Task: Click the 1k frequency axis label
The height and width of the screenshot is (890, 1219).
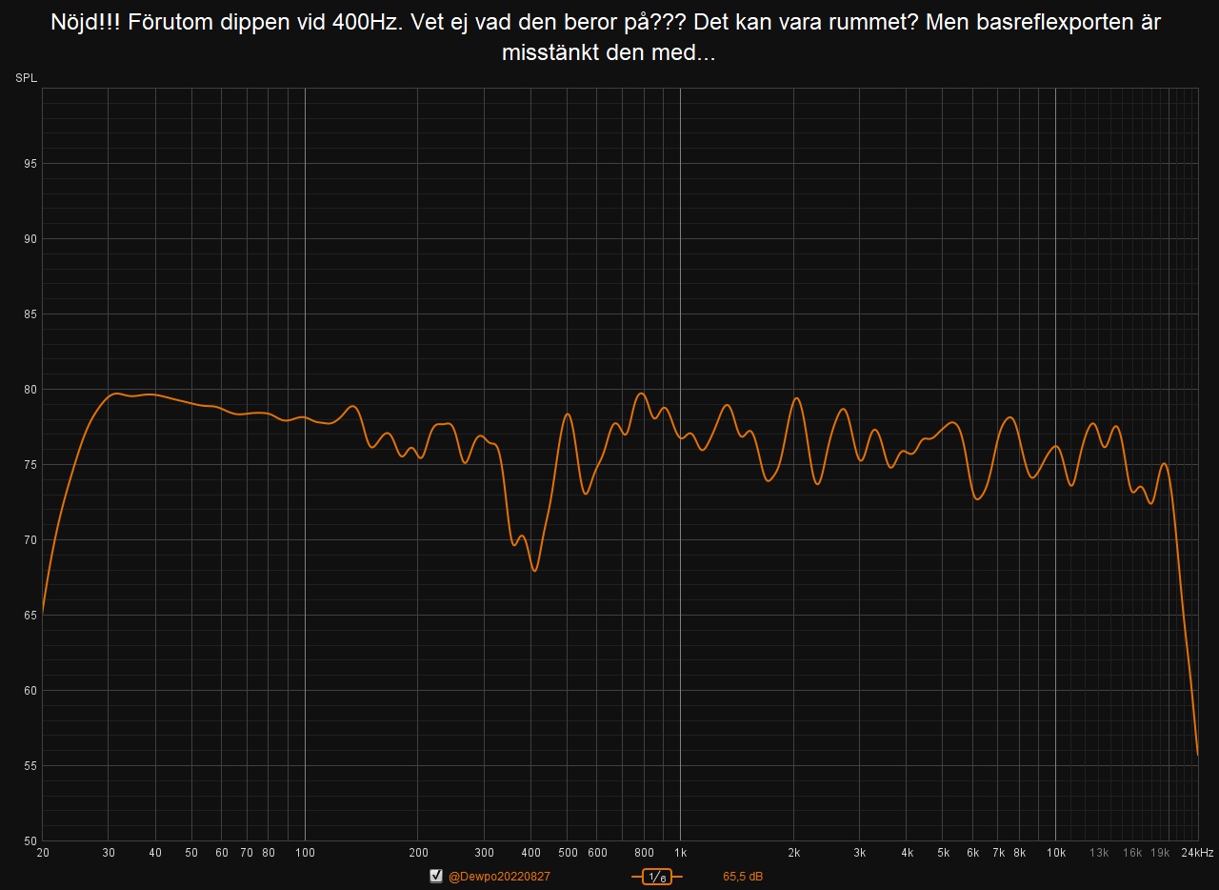Action: (x=680, y=853)
